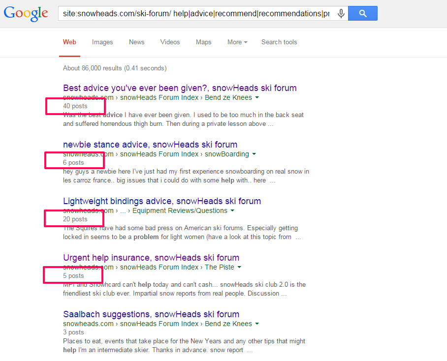Expand the arrow beside The Piste breadcrumb

[239, 267]
